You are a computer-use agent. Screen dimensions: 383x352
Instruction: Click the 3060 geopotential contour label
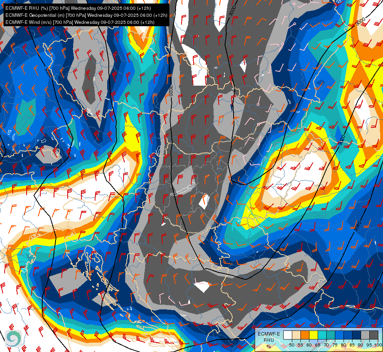click(x=364, y=305)
